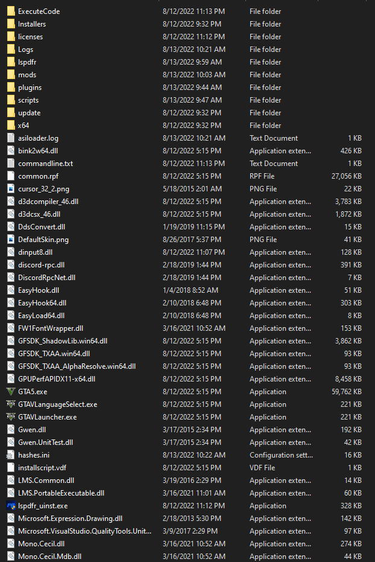Click the ExecuteCode folder icon

[11, 11]
